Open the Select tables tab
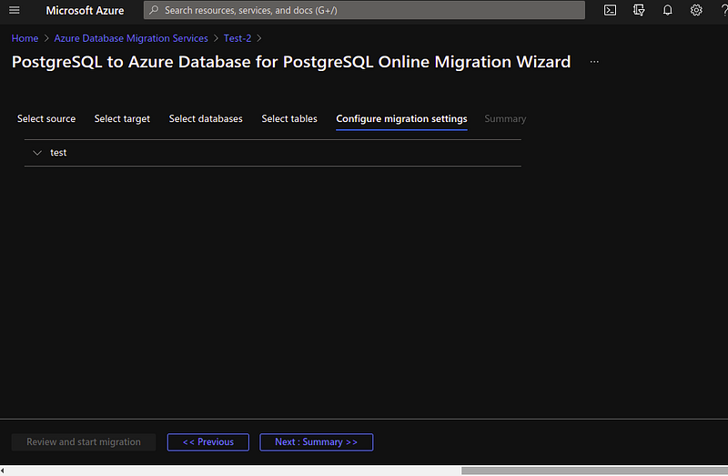Viewport: 728px width, 476px height. coord(289,119)
